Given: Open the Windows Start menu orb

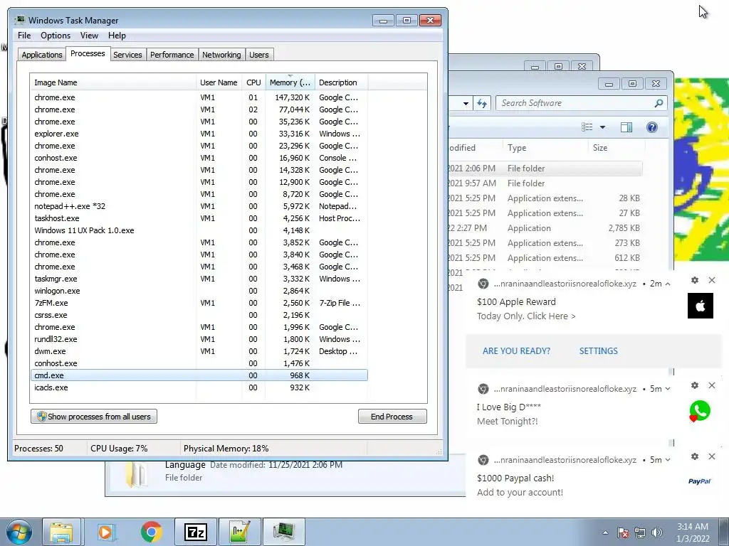Looking at the screenshot, I should click(19, 532).
